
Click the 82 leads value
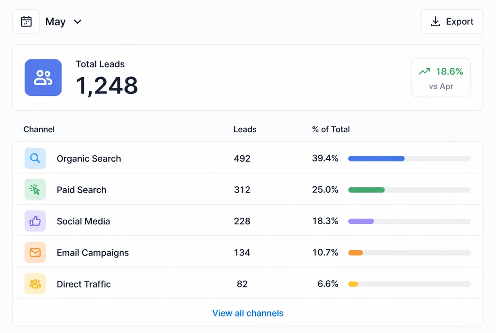click(x=242, y=284)
